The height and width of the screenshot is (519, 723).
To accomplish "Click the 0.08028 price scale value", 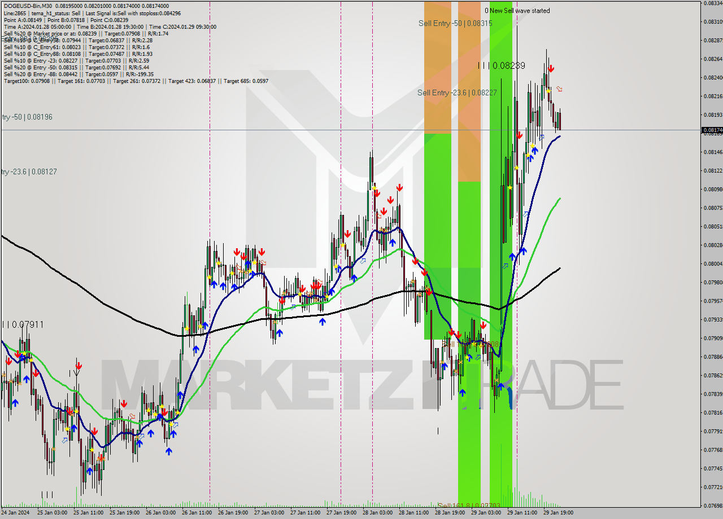I will pos(712,245).
